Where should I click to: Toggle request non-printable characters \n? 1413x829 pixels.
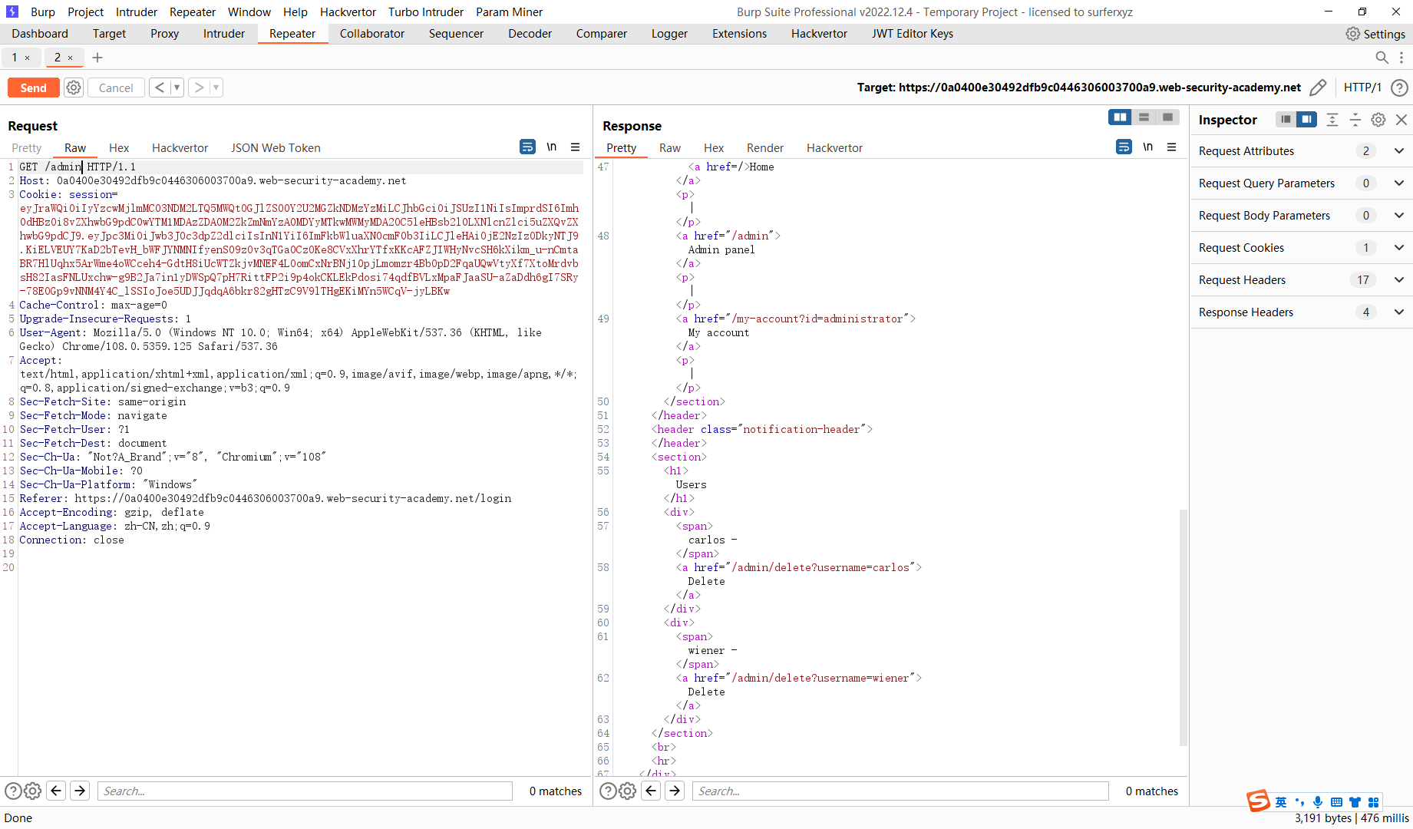pos(551,147)
